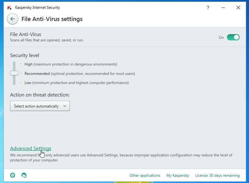
Task: Close the Kaspersky Internet Security window
Action: (x=238, y=8)
